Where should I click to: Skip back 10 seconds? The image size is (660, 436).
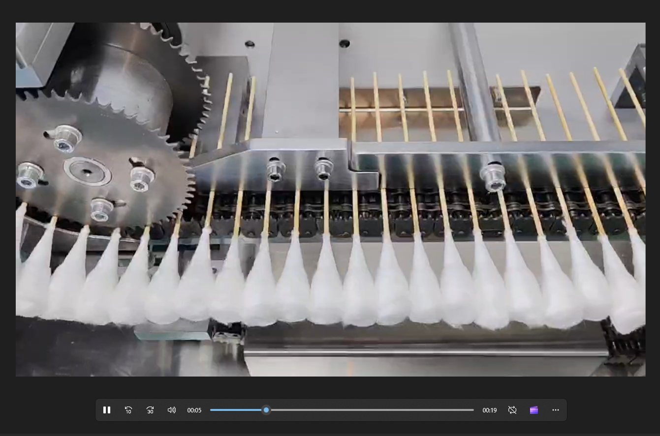coord(128,410)
